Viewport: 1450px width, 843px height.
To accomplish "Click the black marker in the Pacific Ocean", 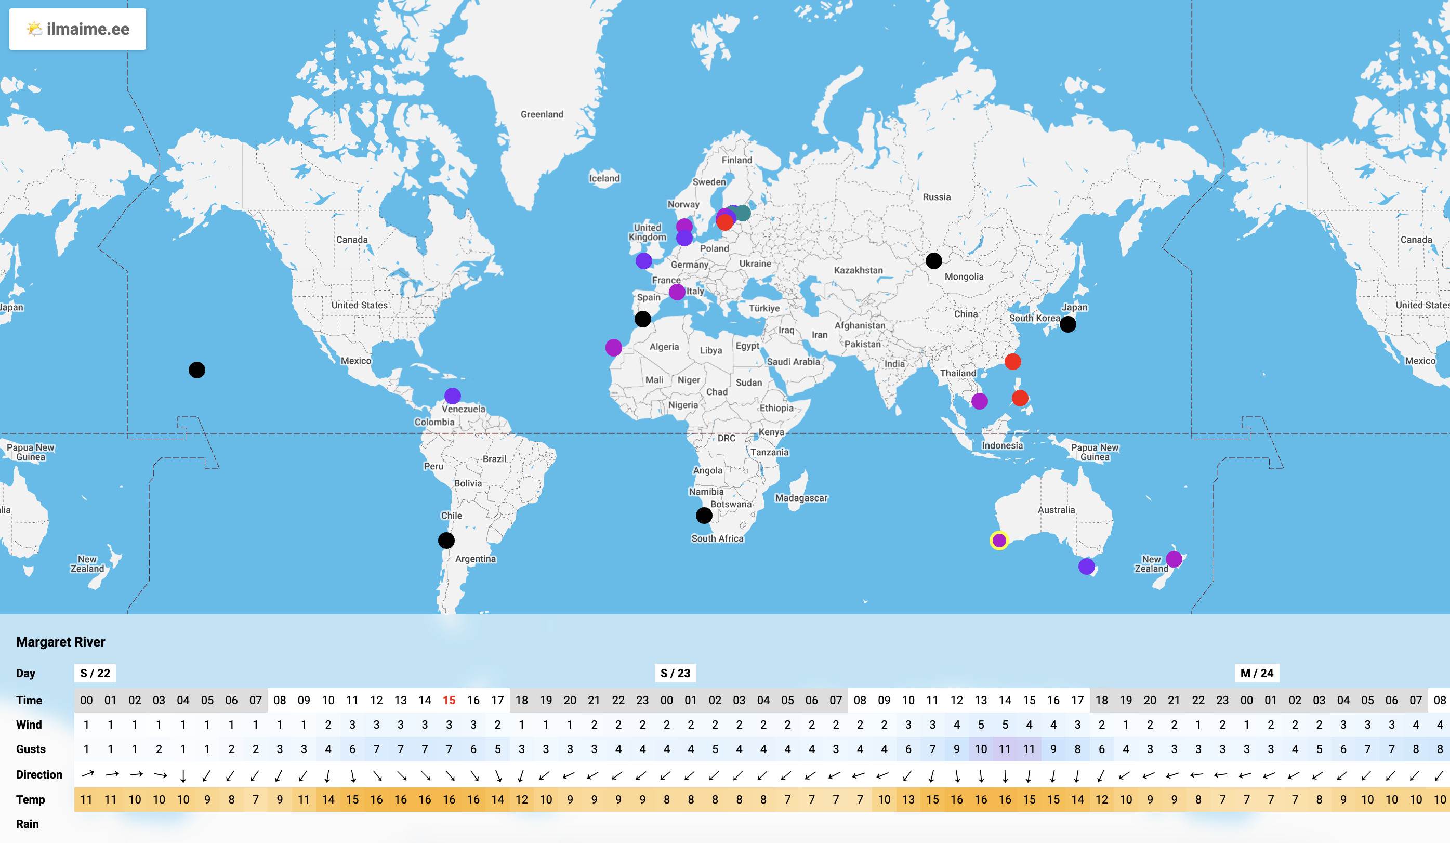I will click(197, 370).
